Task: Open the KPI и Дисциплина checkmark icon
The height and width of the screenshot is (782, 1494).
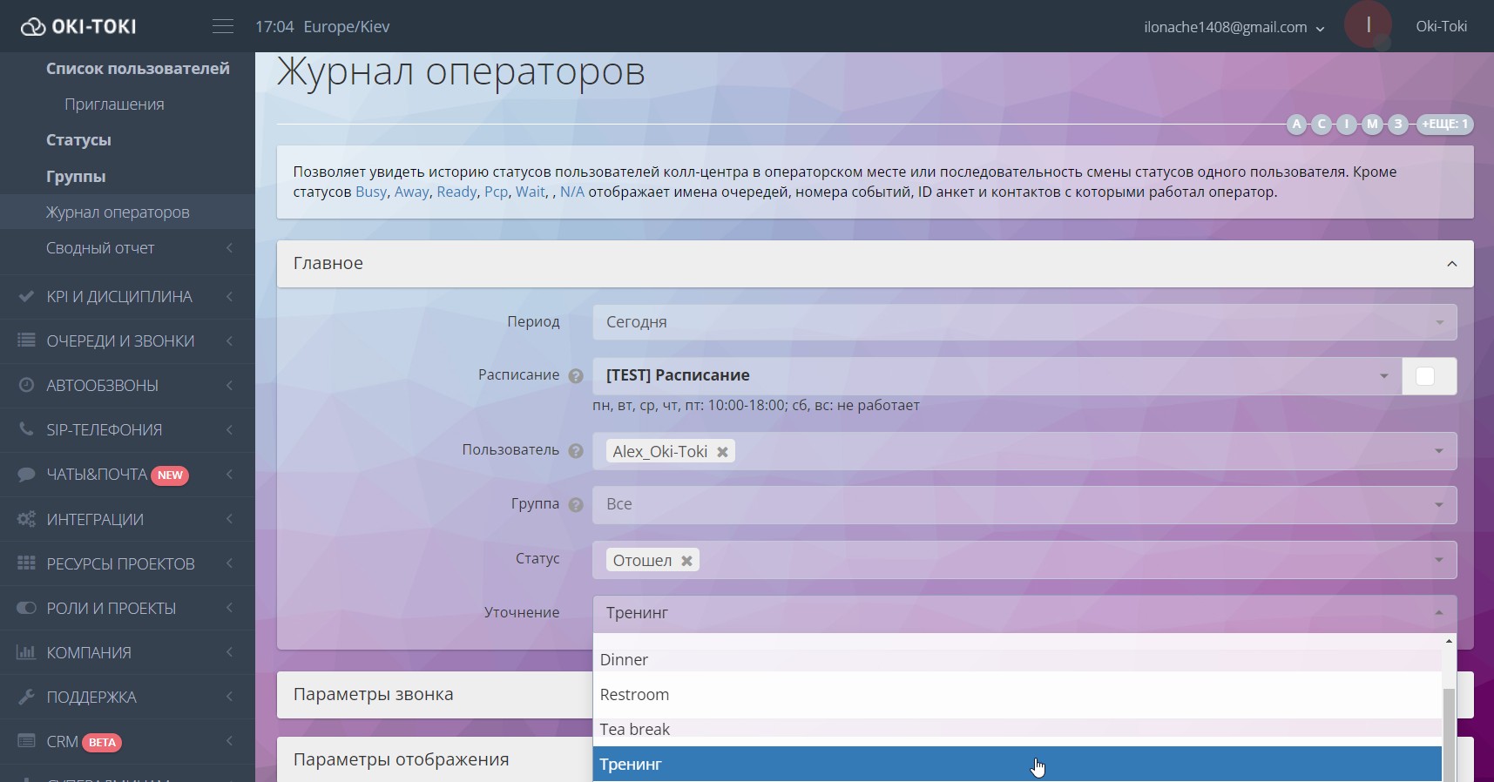Action: point(26,296)
